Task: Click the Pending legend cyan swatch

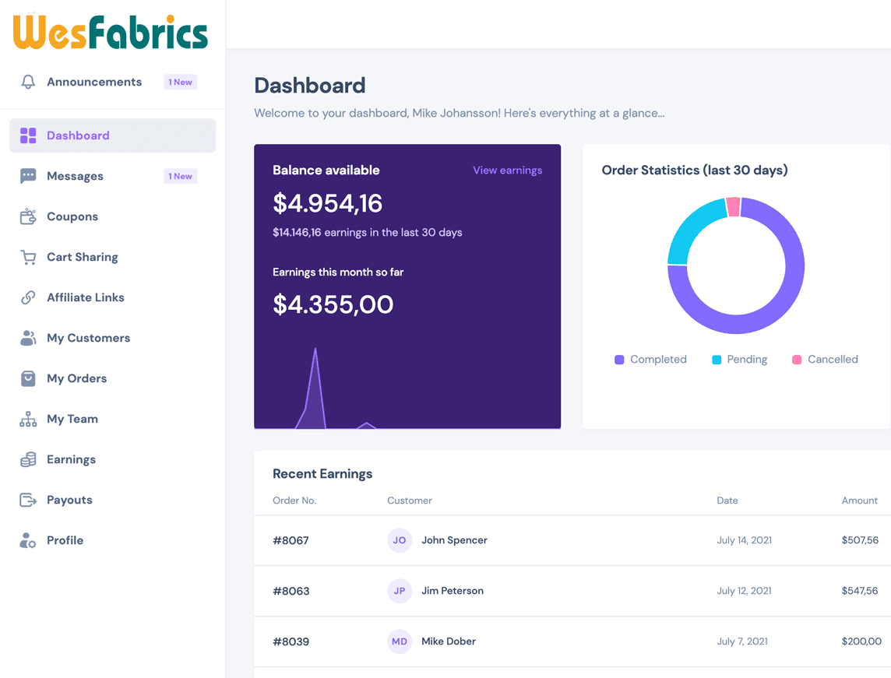Action: (717, 360)
